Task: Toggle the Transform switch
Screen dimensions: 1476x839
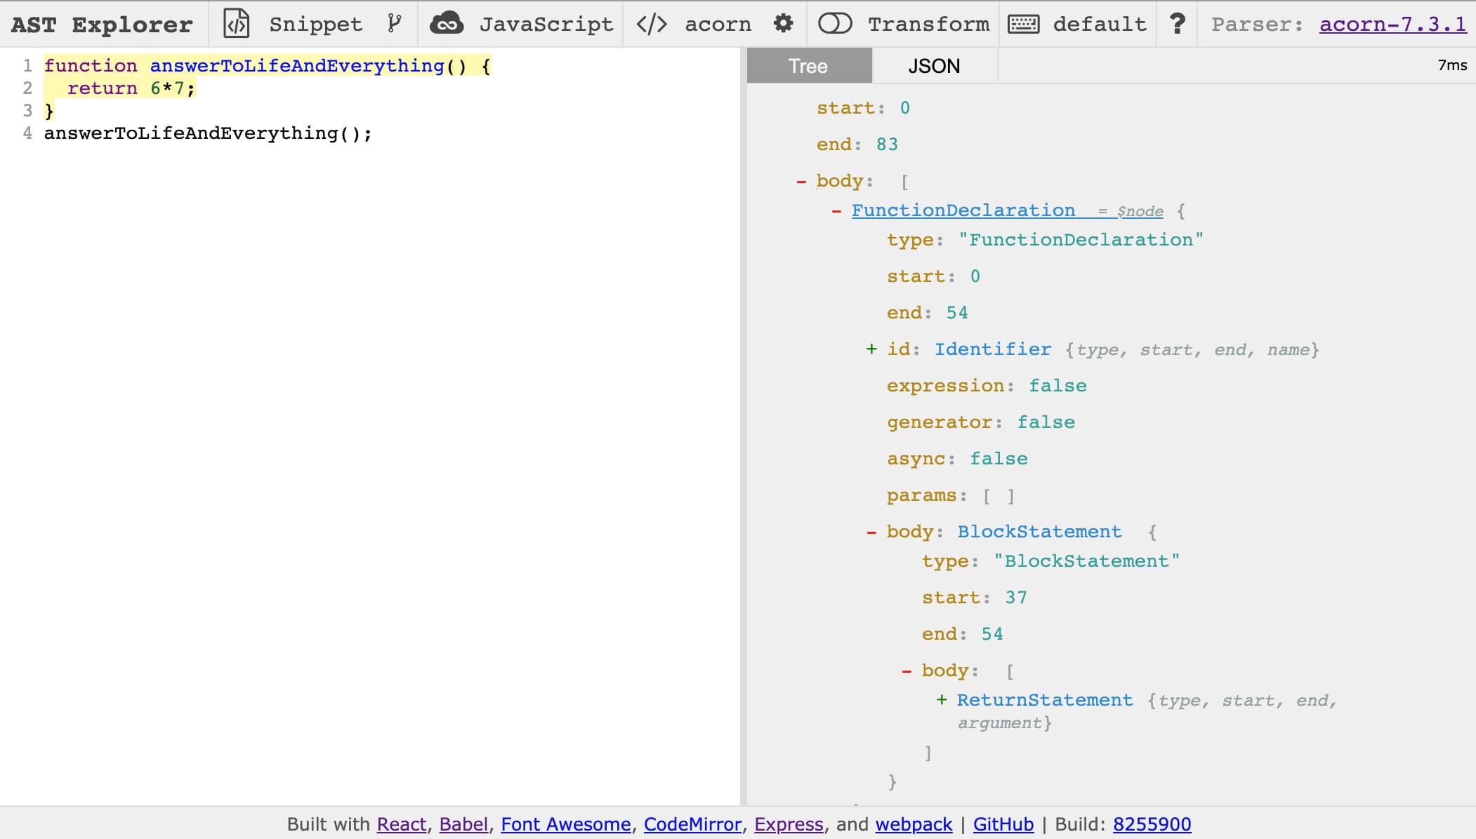Action: tap(835, 24)
